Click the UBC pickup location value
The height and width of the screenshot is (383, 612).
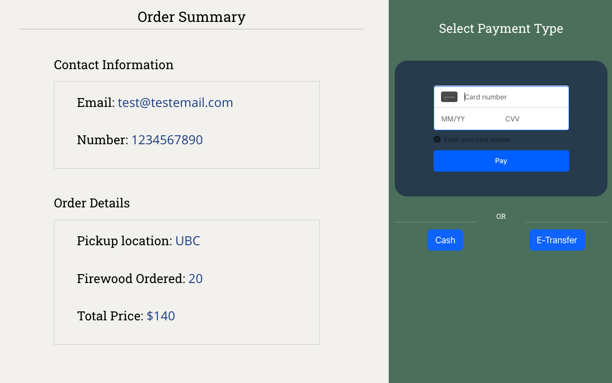tap(188, 241)
